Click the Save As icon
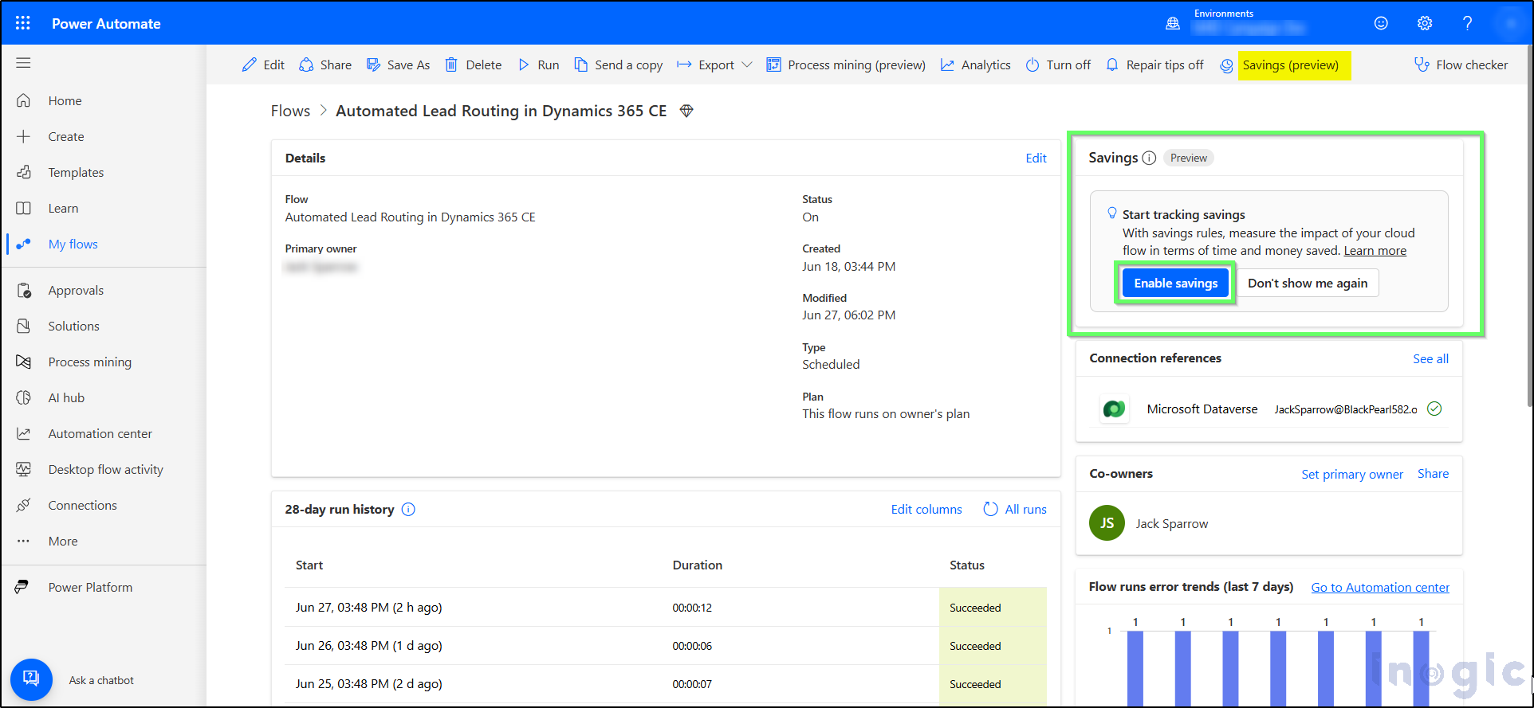 click(x=373, y=65)
